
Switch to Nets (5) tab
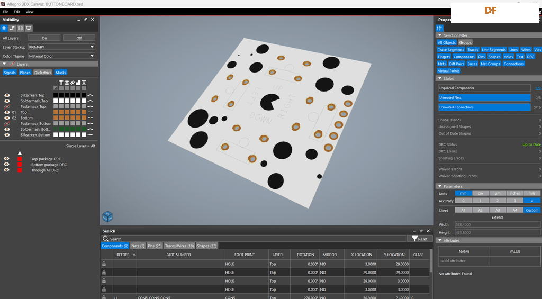[138, 246]
